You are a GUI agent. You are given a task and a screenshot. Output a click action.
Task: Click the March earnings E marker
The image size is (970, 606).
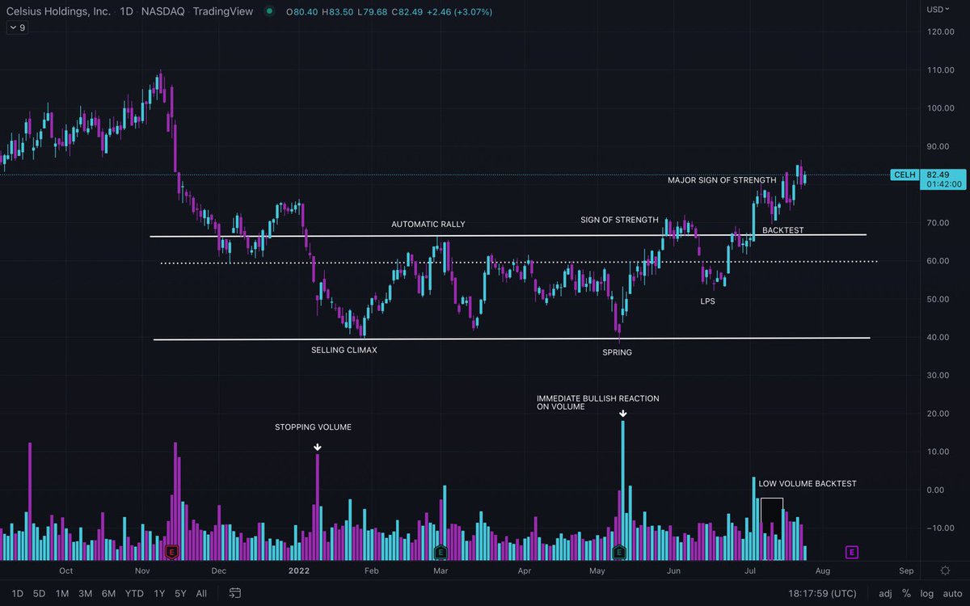coord(441,552)
